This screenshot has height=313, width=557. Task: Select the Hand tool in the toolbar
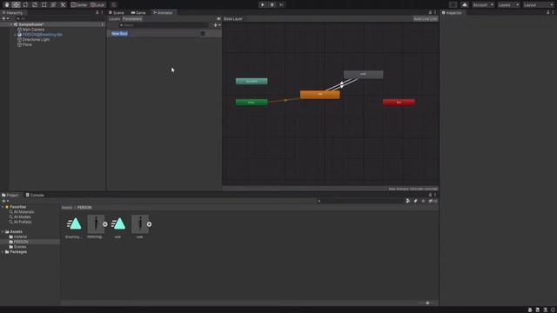point(7,4)
